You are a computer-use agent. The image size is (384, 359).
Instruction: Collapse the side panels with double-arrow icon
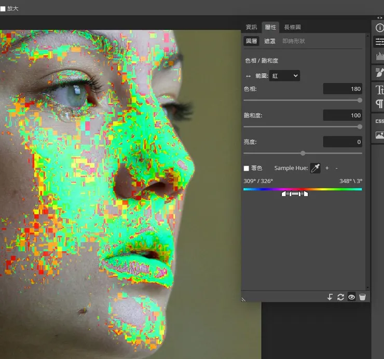(x=380, y=18)
